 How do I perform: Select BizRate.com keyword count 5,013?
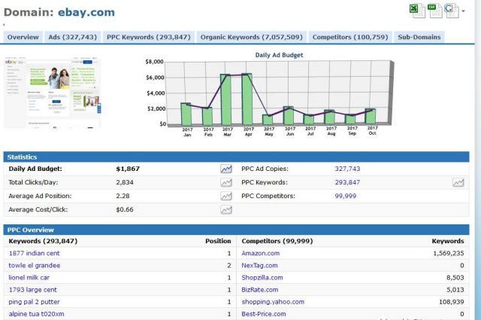455,290
